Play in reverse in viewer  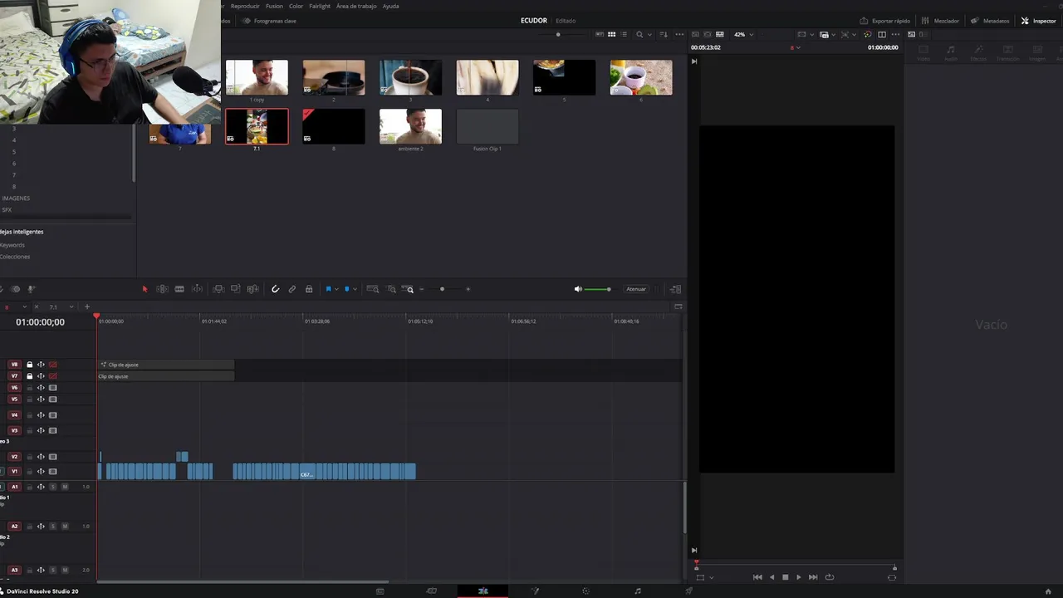coord(772,577)
